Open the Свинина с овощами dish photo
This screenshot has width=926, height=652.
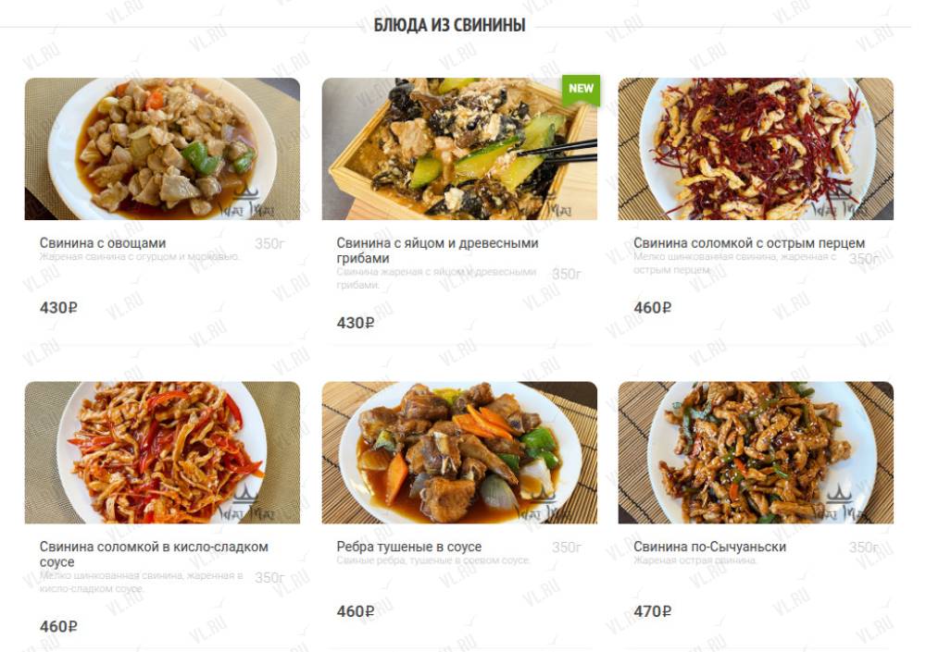coord(162,149)
